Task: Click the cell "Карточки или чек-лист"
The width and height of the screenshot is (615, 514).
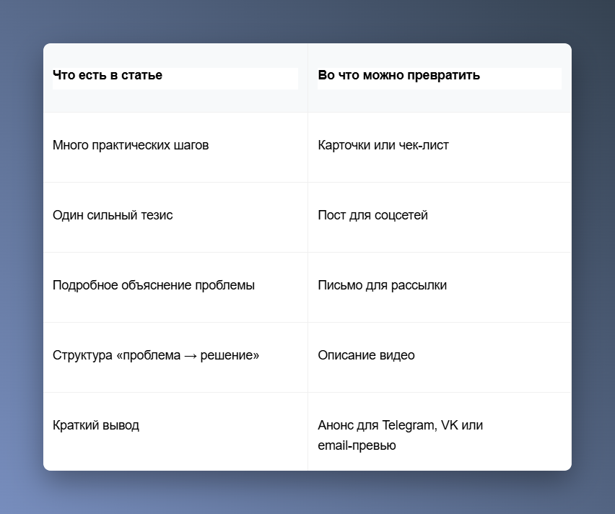Action: tap(440, 147)
